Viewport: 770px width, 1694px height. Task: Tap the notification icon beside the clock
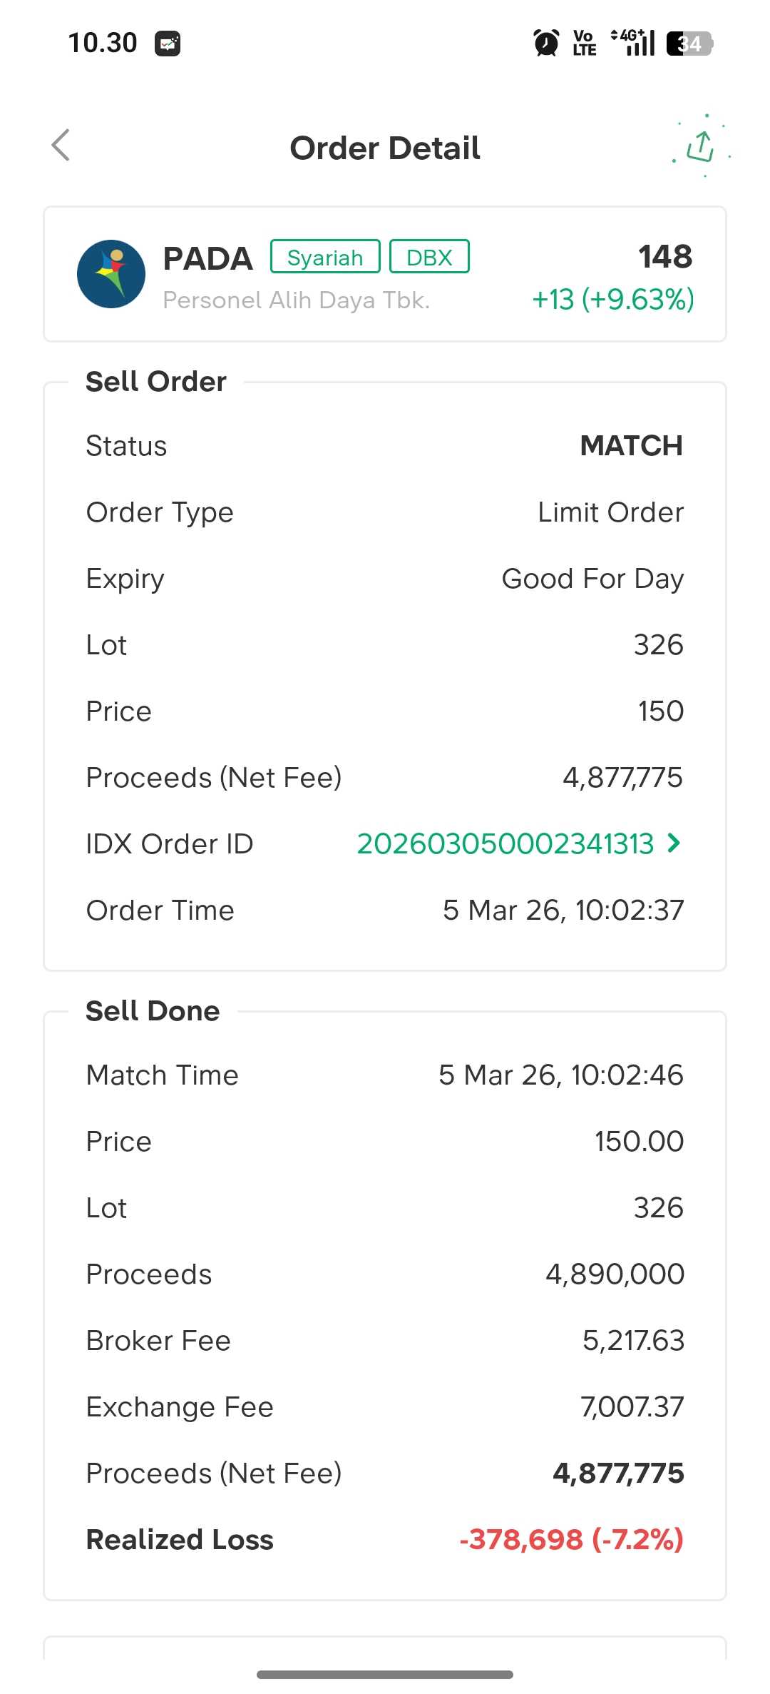point(168,44)
